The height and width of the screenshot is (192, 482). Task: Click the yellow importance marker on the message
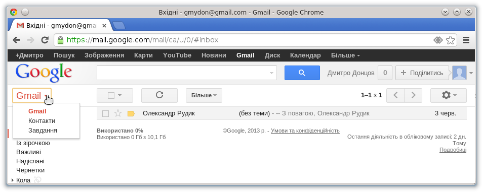point(131,114)
